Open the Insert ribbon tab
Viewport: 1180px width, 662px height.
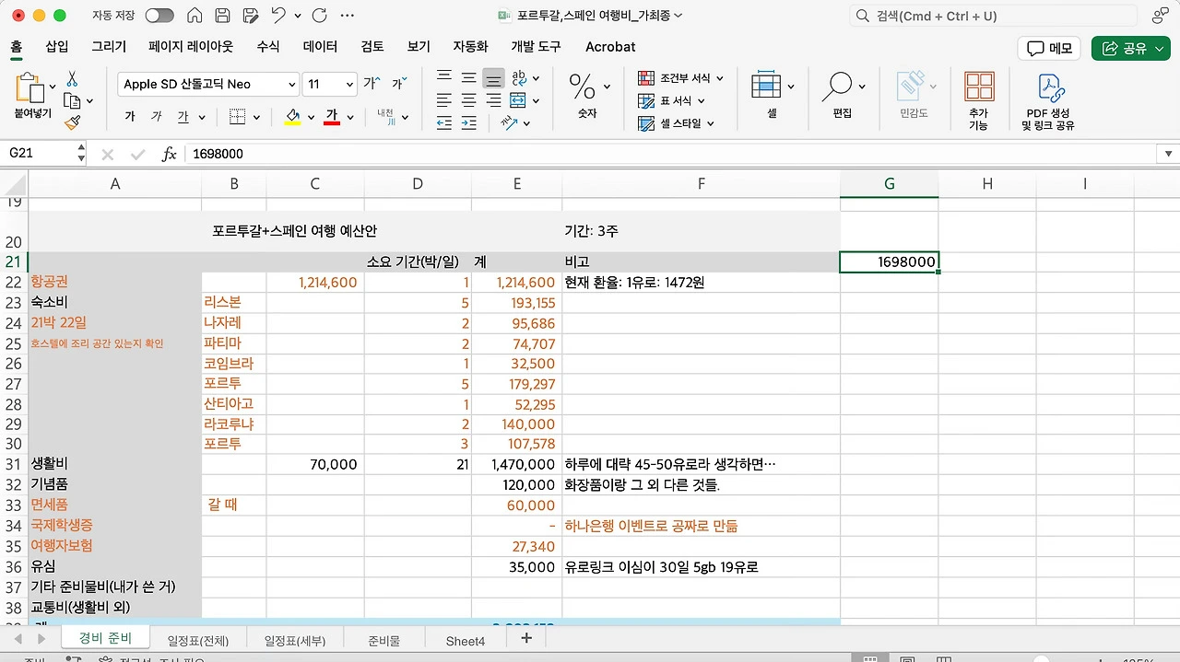(x=57, y=46)
